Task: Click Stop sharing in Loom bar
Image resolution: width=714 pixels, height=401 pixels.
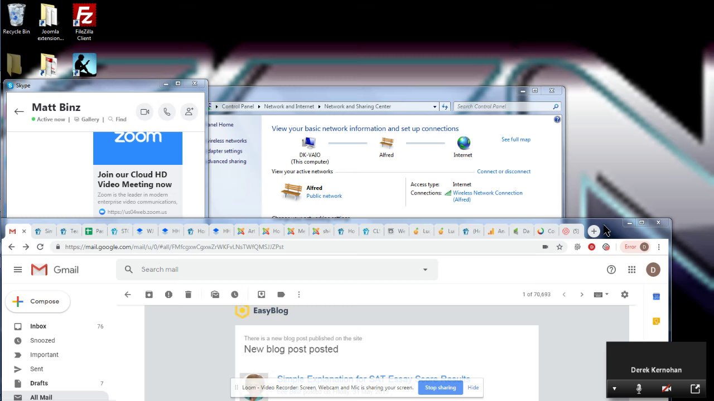Action: [x=441, y=388]
